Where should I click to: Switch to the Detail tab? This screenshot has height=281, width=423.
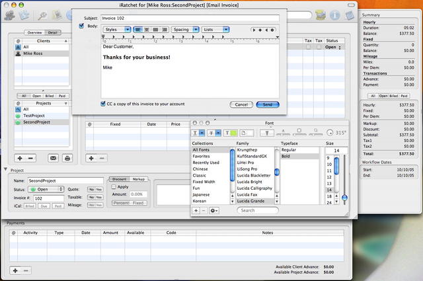[x=53, y=32]
